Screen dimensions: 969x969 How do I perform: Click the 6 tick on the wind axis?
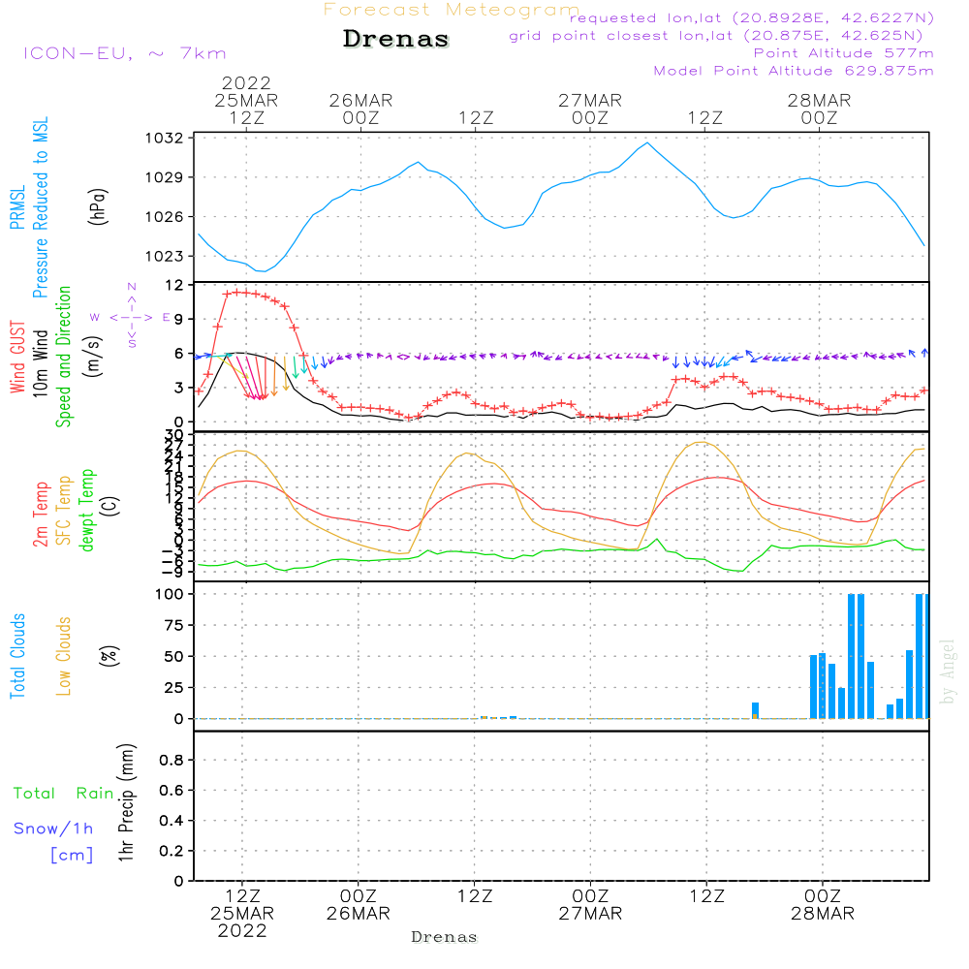click(179, 354)
